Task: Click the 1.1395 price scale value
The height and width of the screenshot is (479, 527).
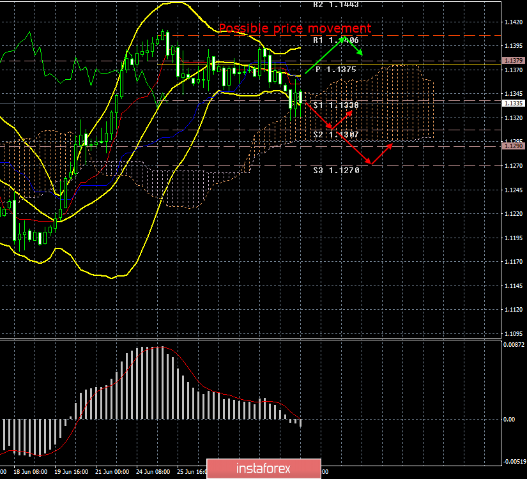Action: click(514, 46)
